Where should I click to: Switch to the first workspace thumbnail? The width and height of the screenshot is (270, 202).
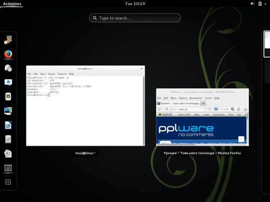[267, 44]
